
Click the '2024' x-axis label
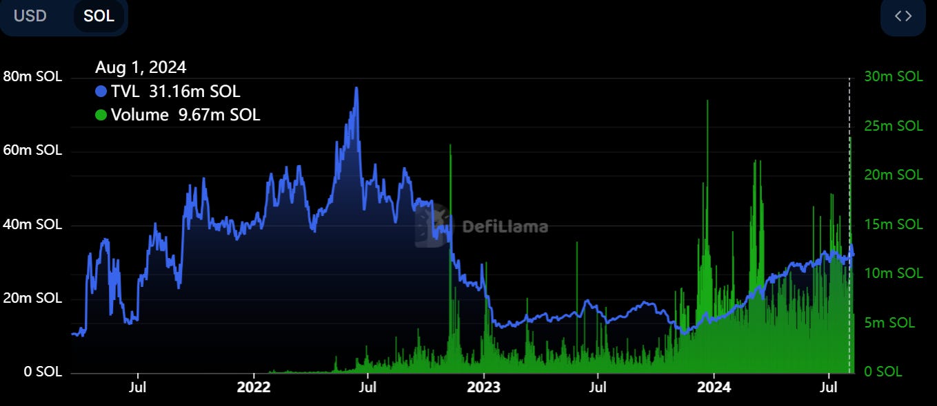(713, 387)
